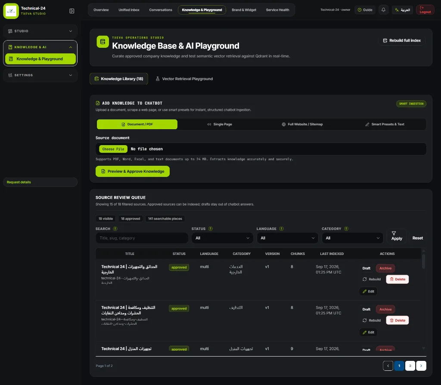This screenshot has width=441, height=385.
Task: Click the info icon beside LANGUAGE label
Action: click(x=281, y=229)
